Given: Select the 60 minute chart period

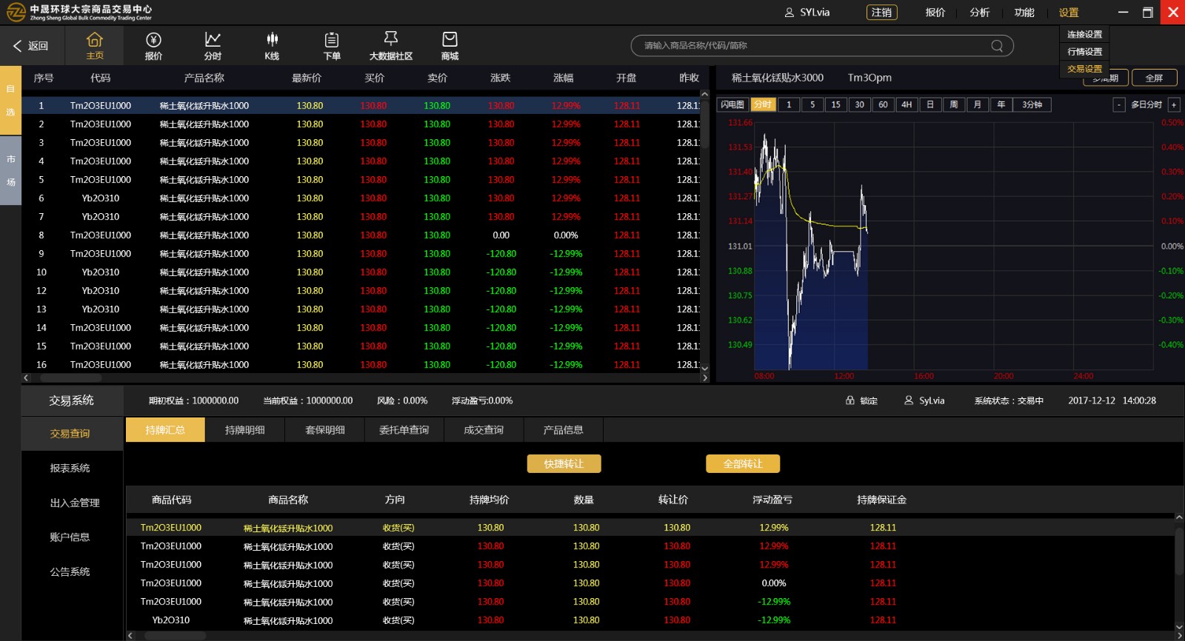Looking at the screenshot, I should tap(883, 105).
